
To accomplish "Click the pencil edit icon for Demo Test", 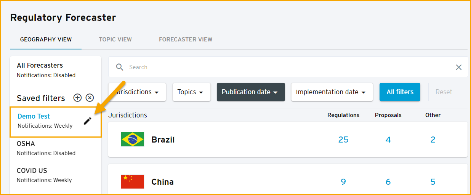I will (x=88, y=121).
